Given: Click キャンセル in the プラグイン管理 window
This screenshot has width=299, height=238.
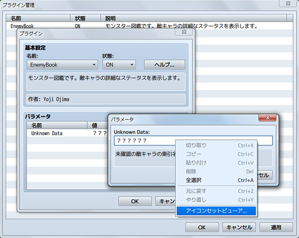Looking at the screenshot, I should (x=239, y=228).
